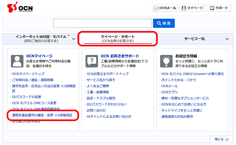Open 通信速度のお悩み解決 link
The width and height of the screenshot is (236, 145).
pyautogui.click(x=177, y=117)
